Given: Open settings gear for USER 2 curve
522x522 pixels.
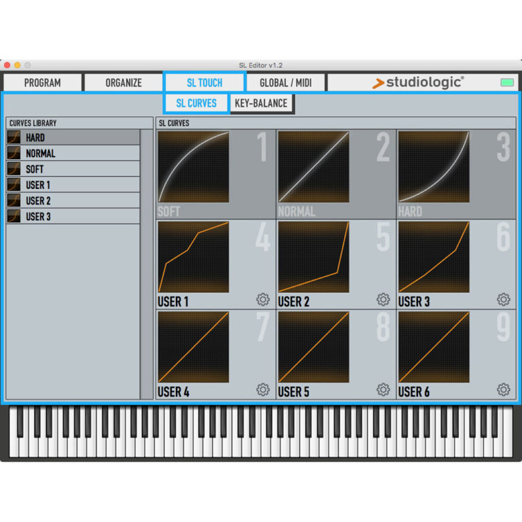Looking at the screenshot, I should pos(383,300).
